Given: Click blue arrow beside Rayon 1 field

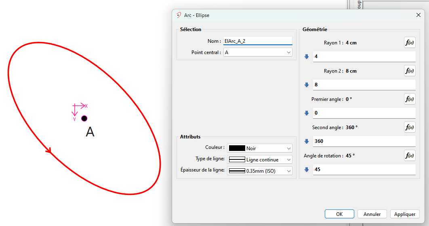Looking at the screenshot, I should coord(307,56).
